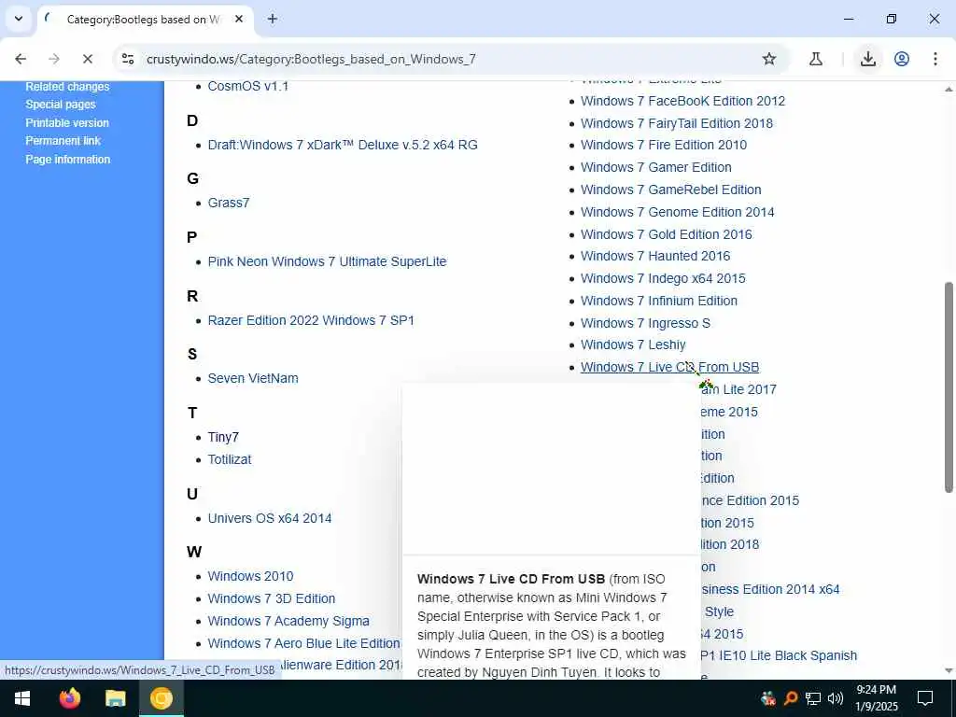Open Windows 7 3D Edition link
Screen dimensions: 956x717
click(272, 598)
